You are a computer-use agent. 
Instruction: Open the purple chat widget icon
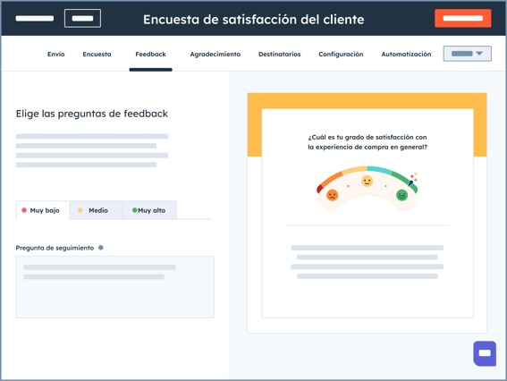tap(485, 353)
